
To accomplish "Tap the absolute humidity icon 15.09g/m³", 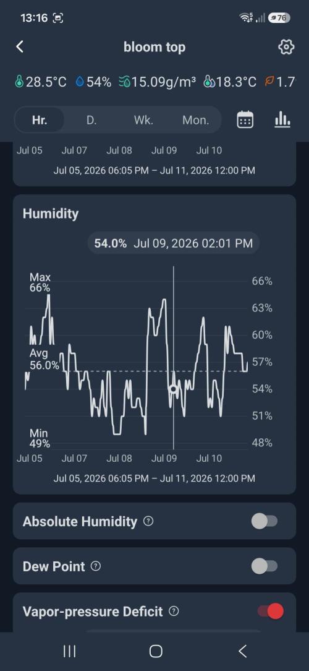I will [x=124, y=82].
